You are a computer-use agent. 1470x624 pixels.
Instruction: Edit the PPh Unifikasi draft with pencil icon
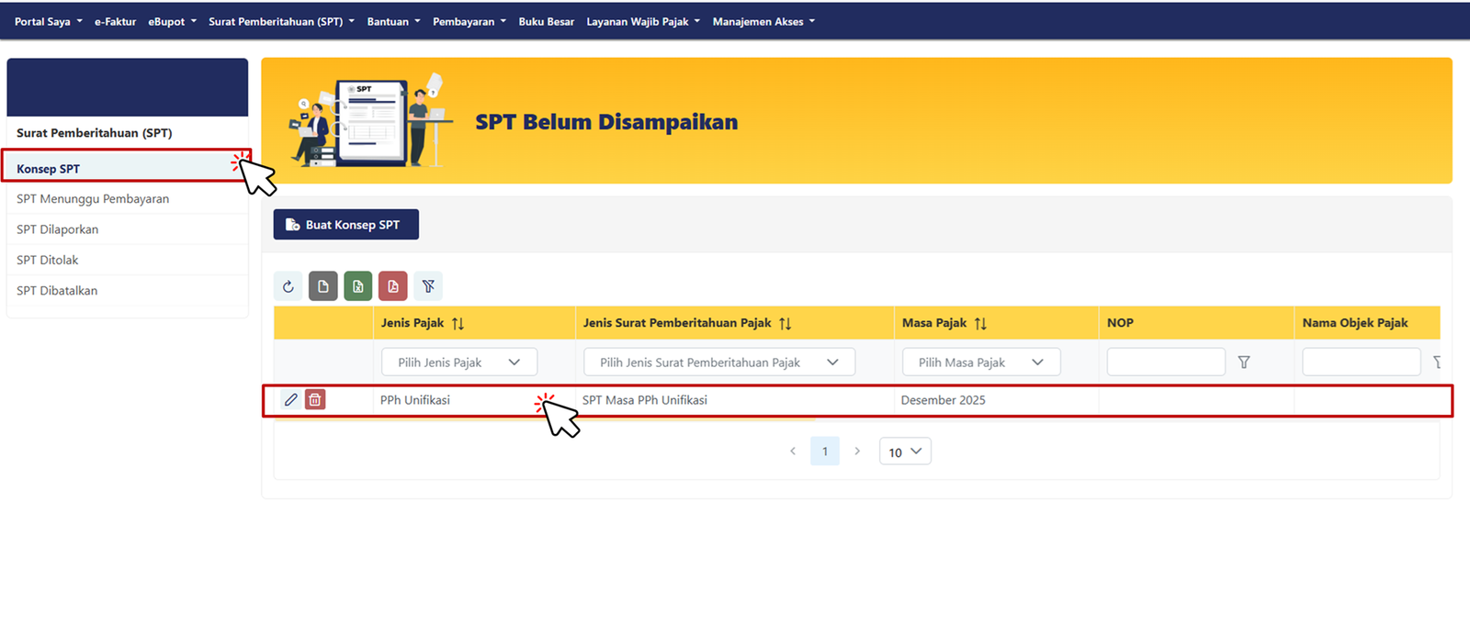click(290, 400)
